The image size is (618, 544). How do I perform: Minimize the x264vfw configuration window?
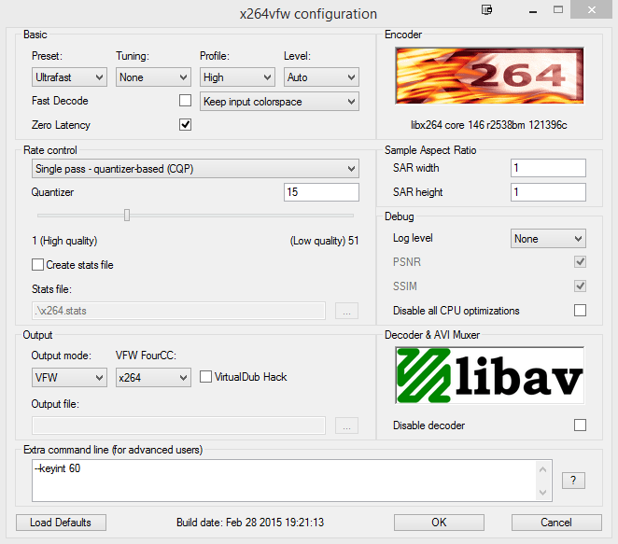pos(533,10)
